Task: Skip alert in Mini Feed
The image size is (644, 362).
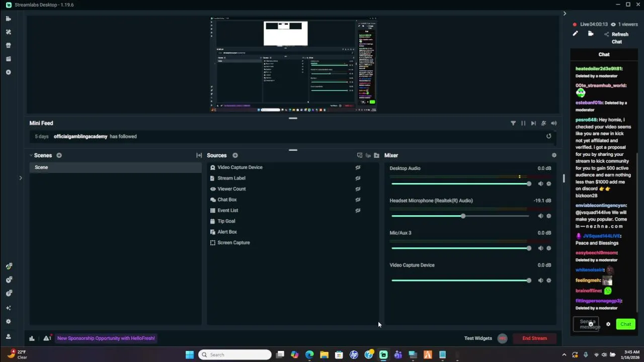Action: click(x=533, y=123)
